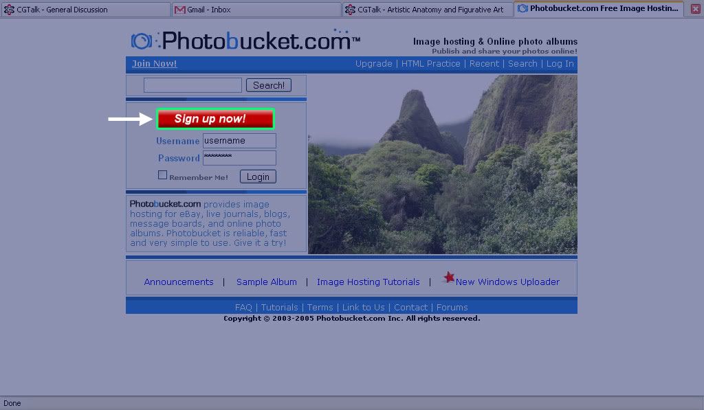Click the red star icon beside New Windows Uploader

[448, 277]
